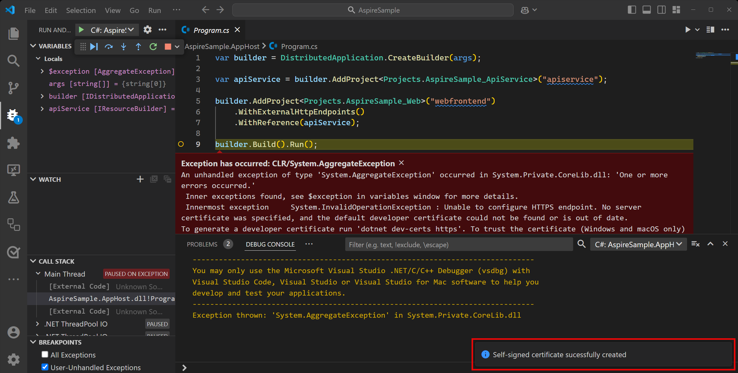Collapse the Main Thread call stack

(x=38, y=274)
